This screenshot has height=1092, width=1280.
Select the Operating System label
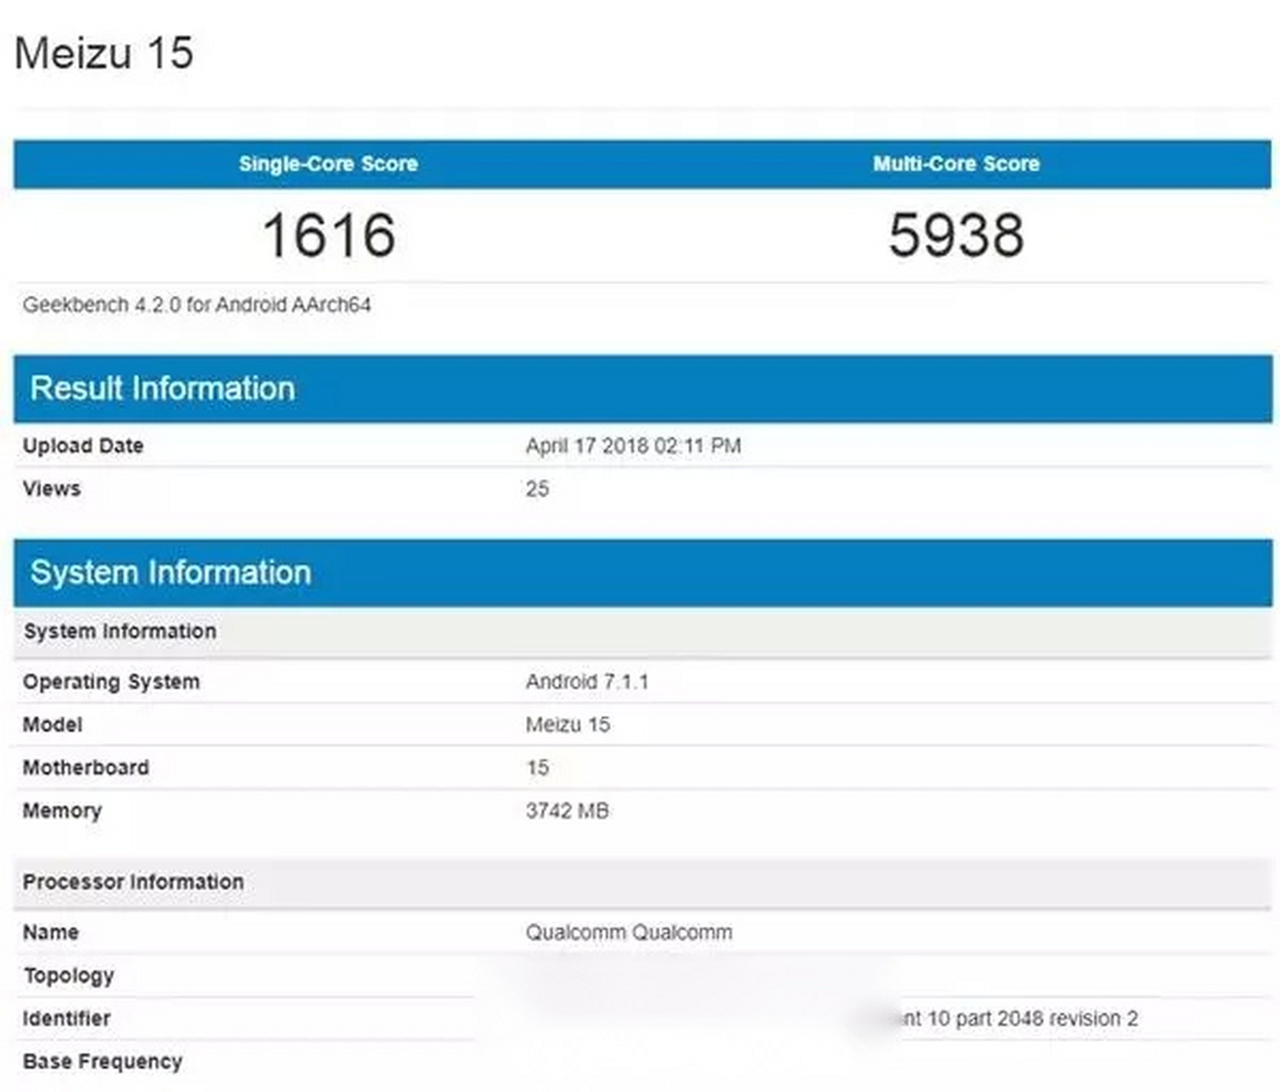coord(111,682)
